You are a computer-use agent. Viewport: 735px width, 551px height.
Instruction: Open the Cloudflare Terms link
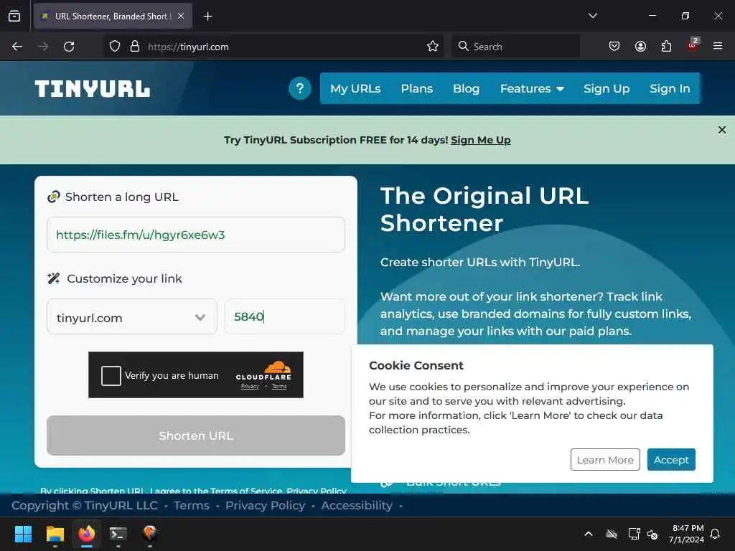[279, 387]
